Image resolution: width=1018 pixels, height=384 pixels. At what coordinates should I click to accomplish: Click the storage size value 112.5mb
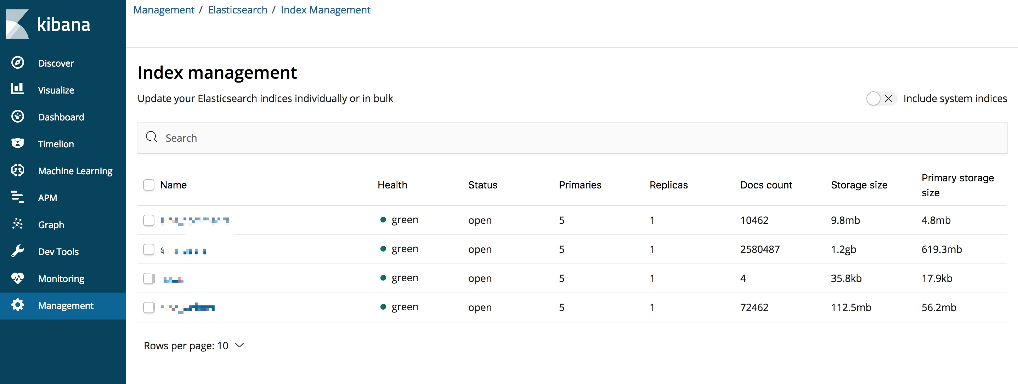click(850, 307)
